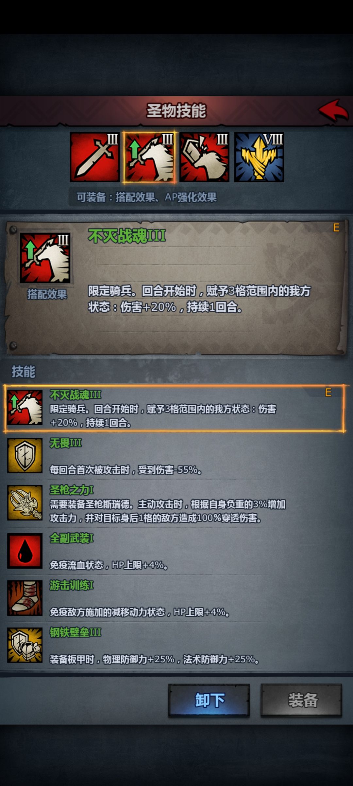Choose the 钢铁壁垒III armor icon
353x786 pixels.
click(x=25, y=645)
